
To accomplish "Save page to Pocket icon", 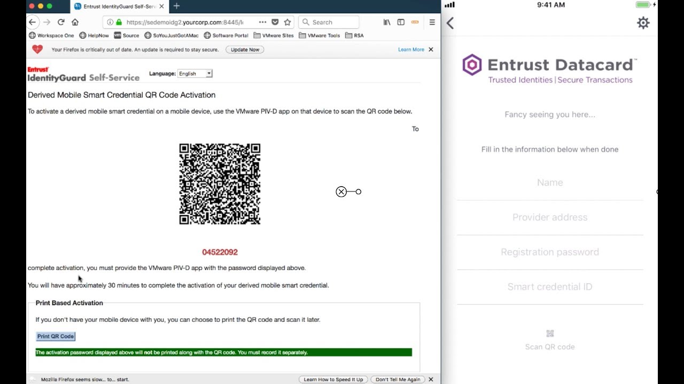I will 275,22.
